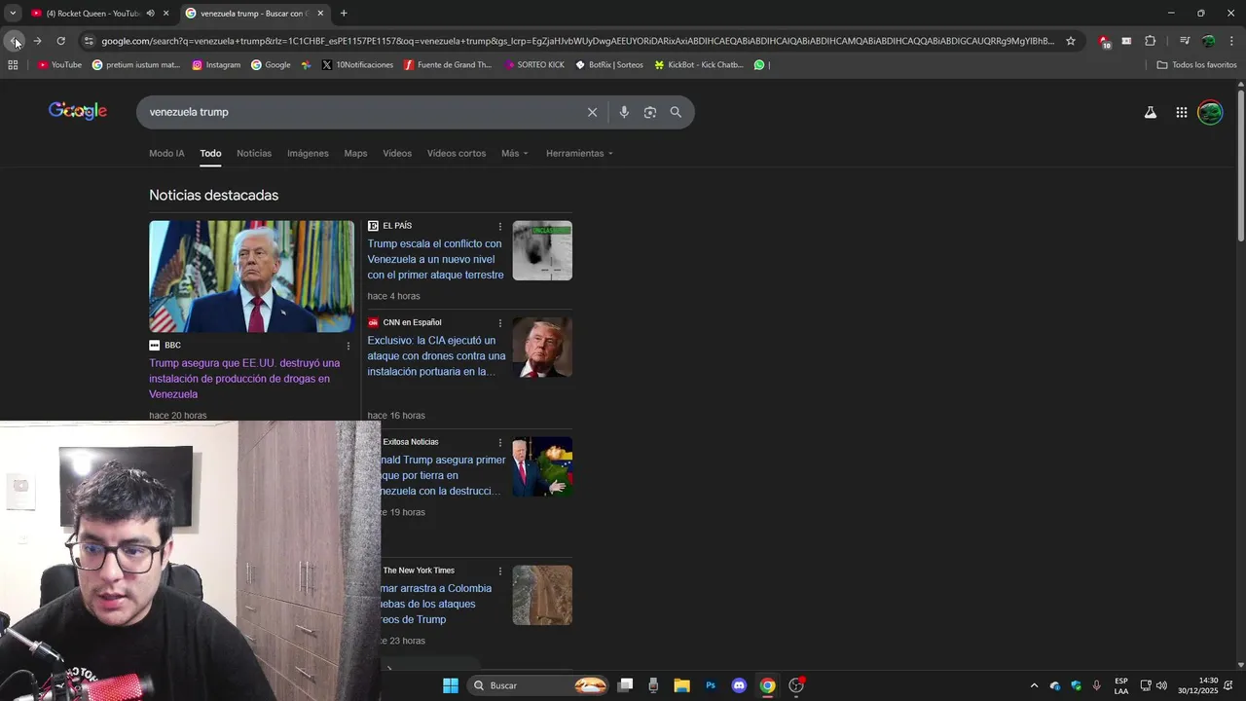Open the Chrome three-dot main menu
Image resolution: width=1246 pixels, height=701 pixels.
(x=1231, y=41)
